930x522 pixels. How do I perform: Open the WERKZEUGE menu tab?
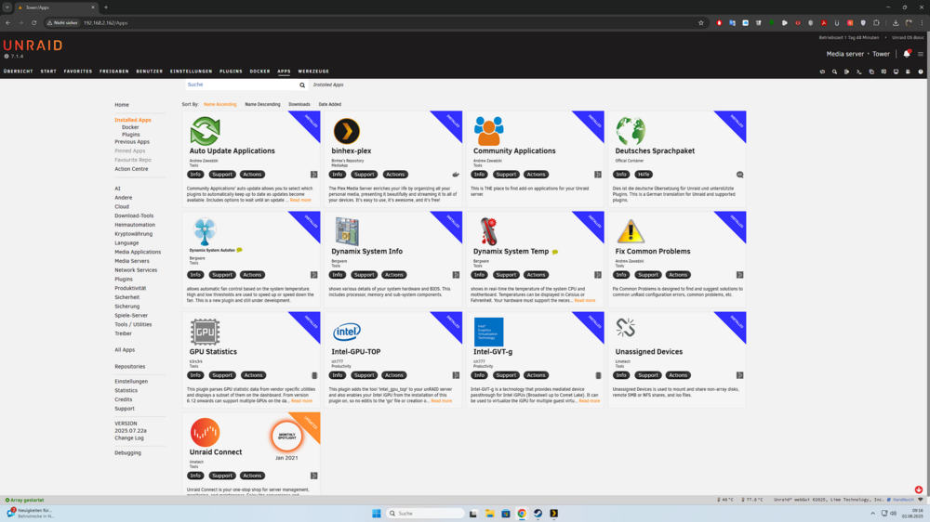pyautogui.click(x=313, y=72)
